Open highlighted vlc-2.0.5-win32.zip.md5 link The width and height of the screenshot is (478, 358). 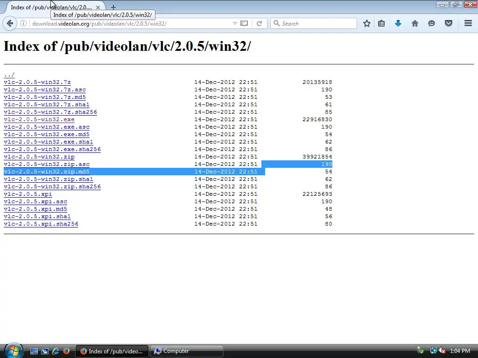pos(47,172)
